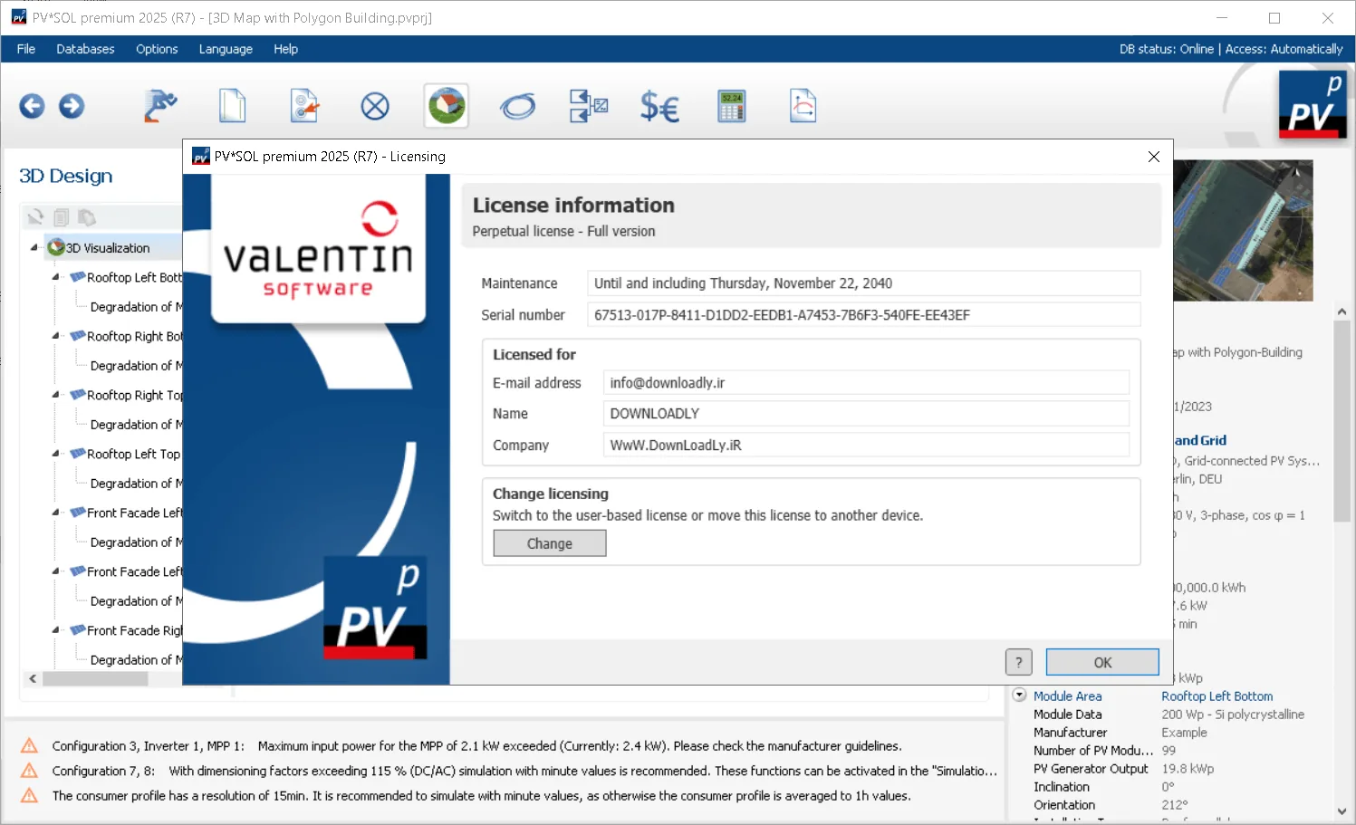Click the "PV Generator Output" label

point(1091,769)
